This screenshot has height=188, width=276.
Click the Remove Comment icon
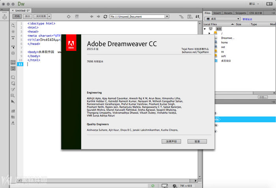point(13,84)
